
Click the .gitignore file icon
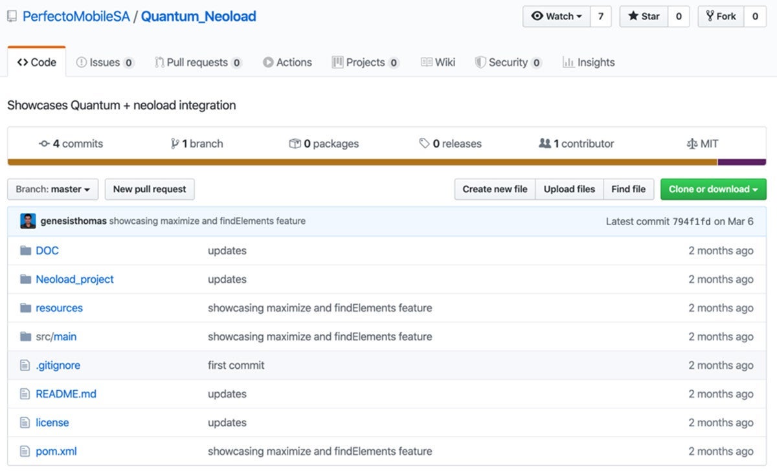click(x=25, y=365)
